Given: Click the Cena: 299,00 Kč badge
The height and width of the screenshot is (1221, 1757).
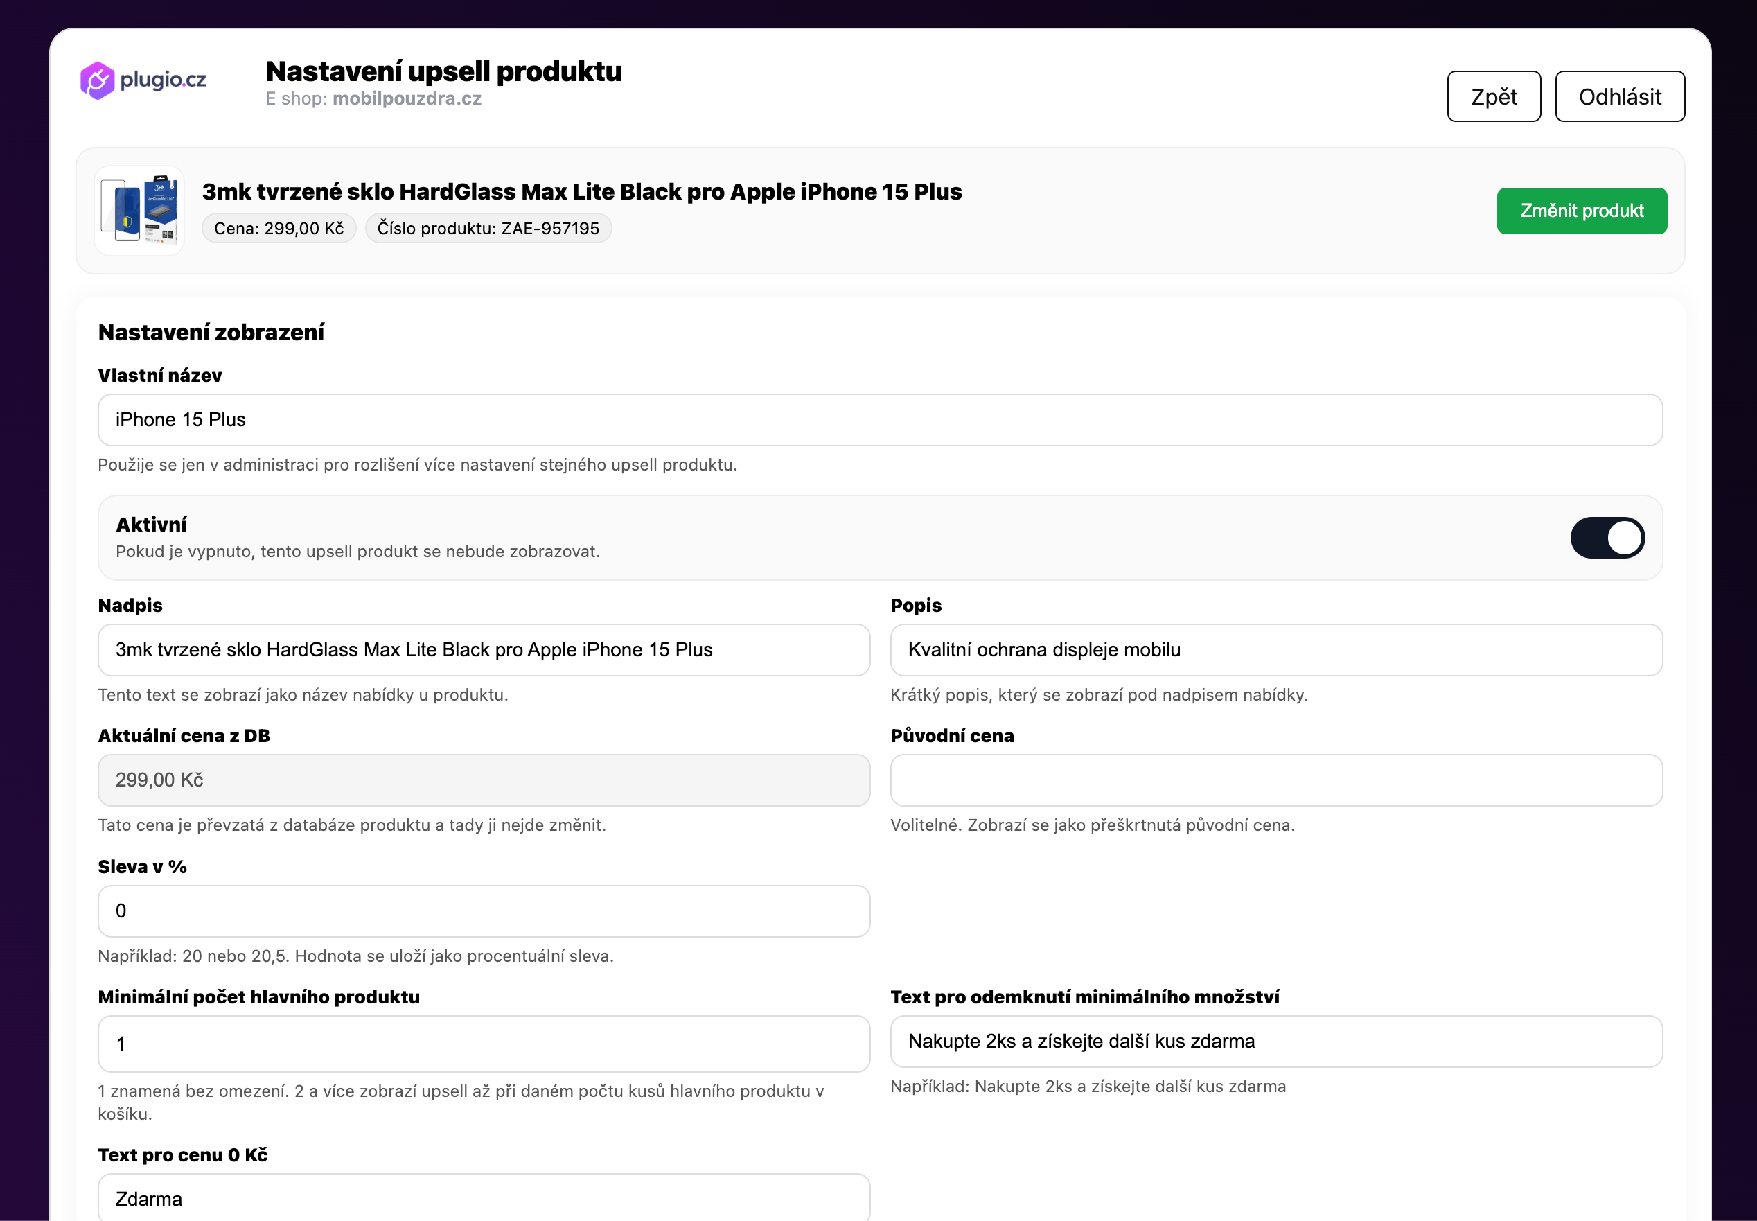Looking at the screenshot, I should click(x=279, y=228).
